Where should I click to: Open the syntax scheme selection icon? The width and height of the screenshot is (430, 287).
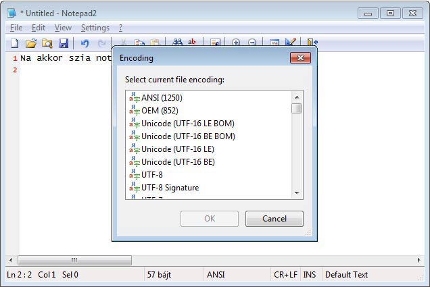click(x=274, y=42)
